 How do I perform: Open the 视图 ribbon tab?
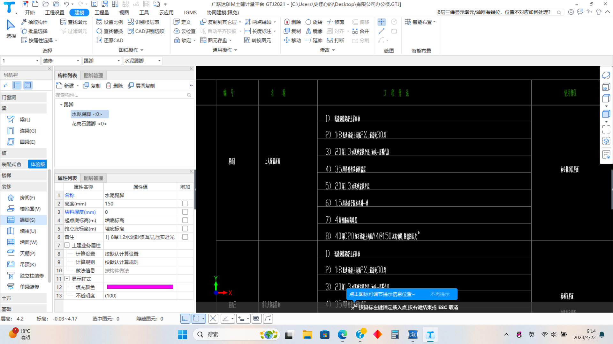coord(124,12)
